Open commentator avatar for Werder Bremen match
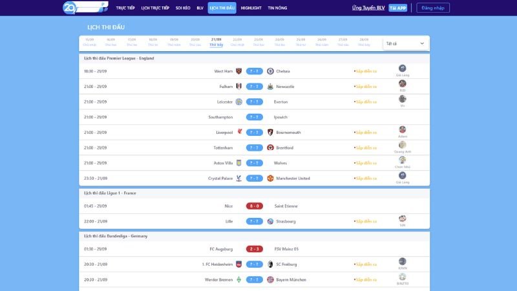Viewport: 517px width, 291px height. pos(402,277)
